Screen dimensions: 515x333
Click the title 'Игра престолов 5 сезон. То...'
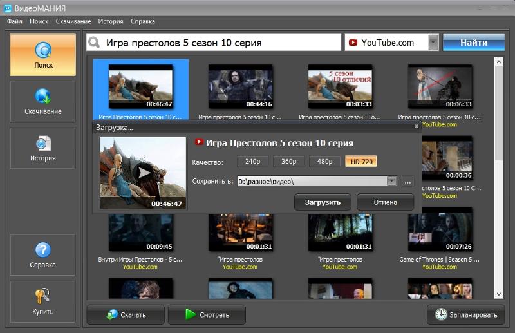340,117
